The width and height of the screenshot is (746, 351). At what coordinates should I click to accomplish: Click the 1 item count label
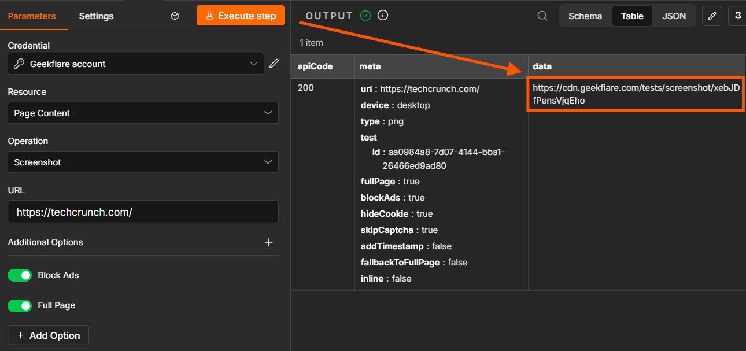pyautogui.click(x=311, y=43)
